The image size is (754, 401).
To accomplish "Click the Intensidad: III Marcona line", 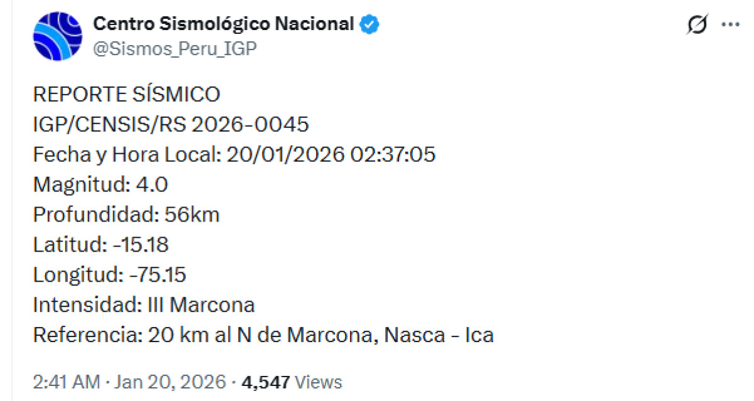I will (143, 305).
